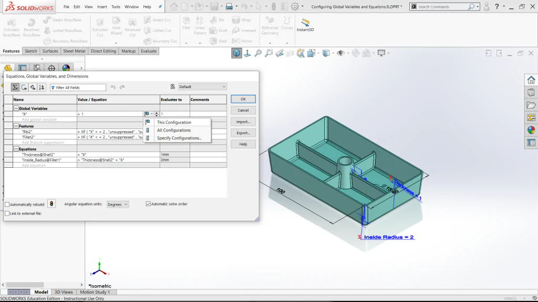Image resolution: width=538 pixels, height=302 pixels.
Task: Activate the Zoom to Area tool
Action: [x=268, y=53]
